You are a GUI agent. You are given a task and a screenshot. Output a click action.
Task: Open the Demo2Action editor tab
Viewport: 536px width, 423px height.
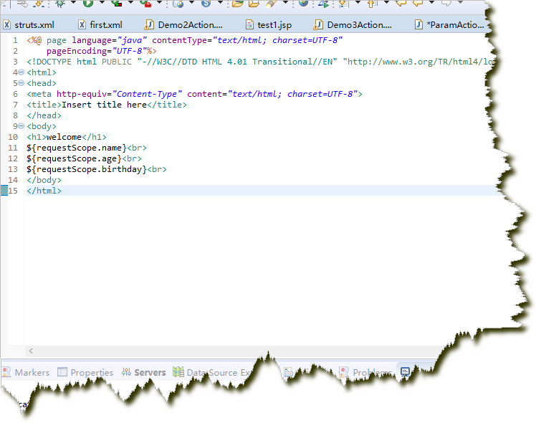pyautogui.click(x=183, y=24)
